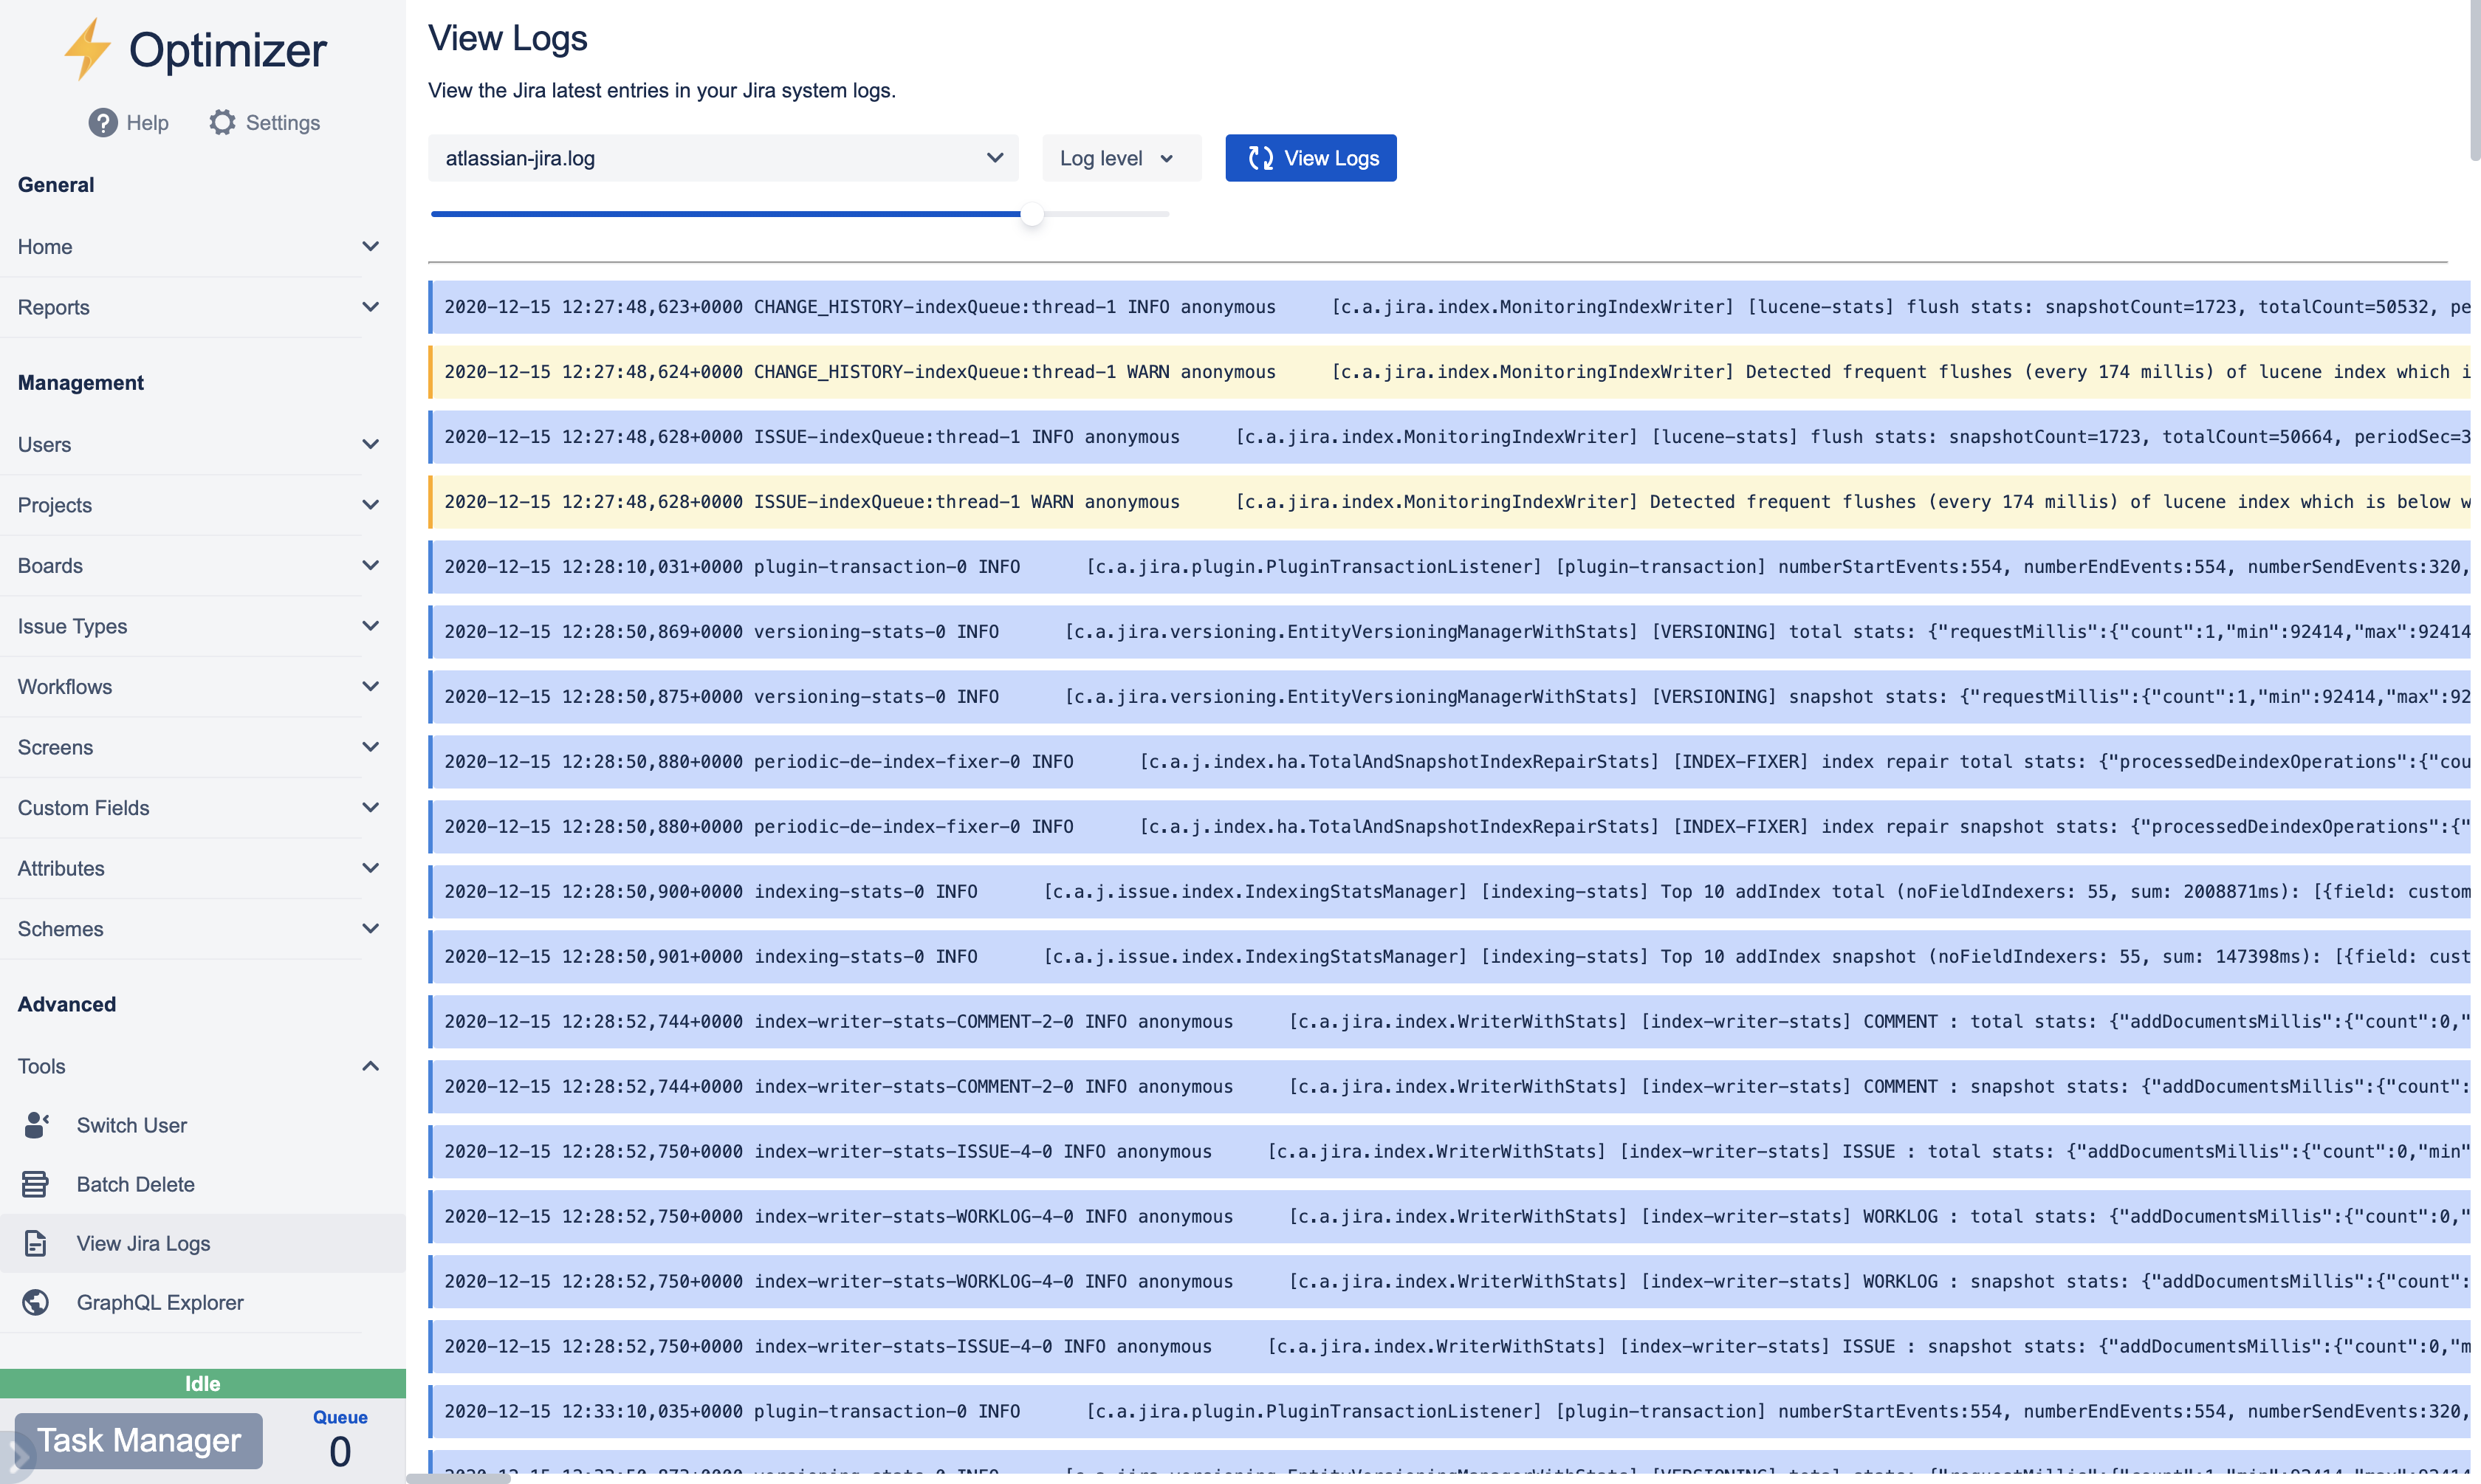Expand the Custom Fields section
This screenshot has width=2481, height=1484.
[x=371, y=807]
